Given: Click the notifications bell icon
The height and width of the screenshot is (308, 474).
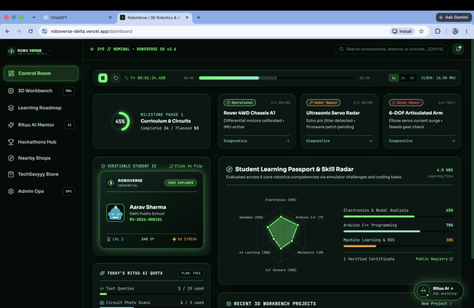Looking at the screenshot, I should [458, 49].
